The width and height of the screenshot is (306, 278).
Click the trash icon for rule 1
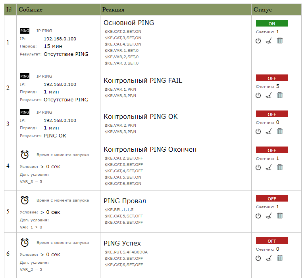280,40
